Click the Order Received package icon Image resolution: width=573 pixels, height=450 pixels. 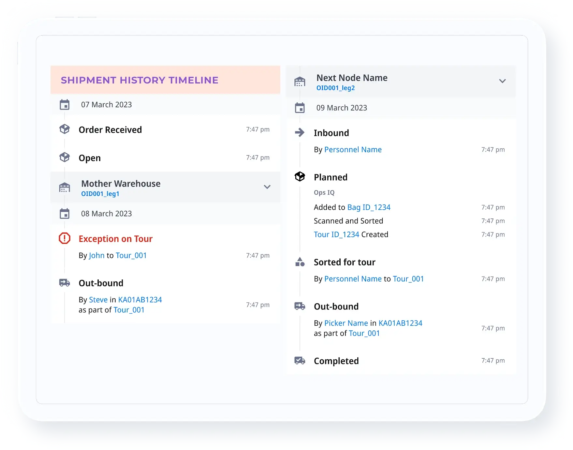[x=65, y=129]
